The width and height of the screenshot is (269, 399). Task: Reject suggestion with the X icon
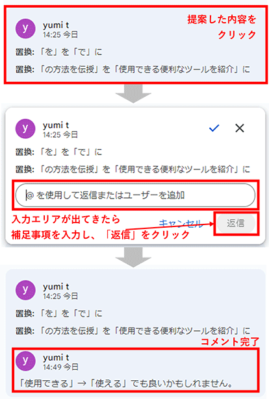point(240,128)
